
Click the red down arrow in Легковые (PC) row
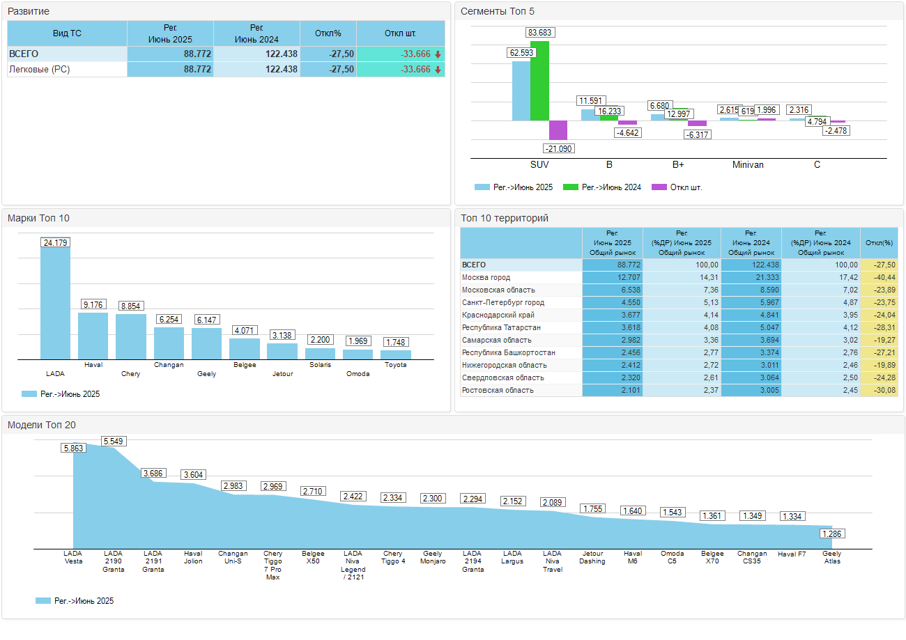(438, 70)
